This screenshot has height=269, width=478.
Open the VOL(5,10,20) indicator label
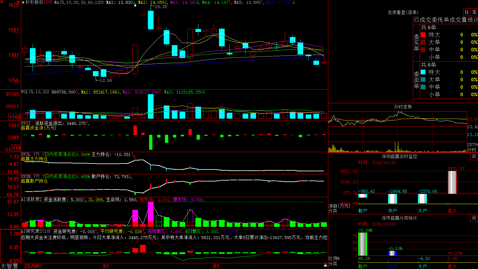point(35,92)
